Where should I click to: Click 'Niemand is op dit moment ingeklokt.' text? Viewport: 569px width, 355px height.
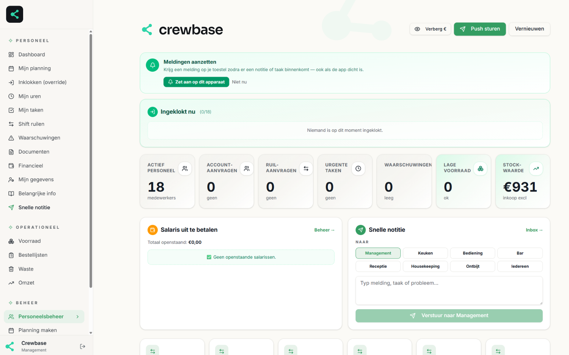345,130
